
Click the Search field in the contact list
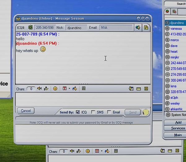click(175, 4)
